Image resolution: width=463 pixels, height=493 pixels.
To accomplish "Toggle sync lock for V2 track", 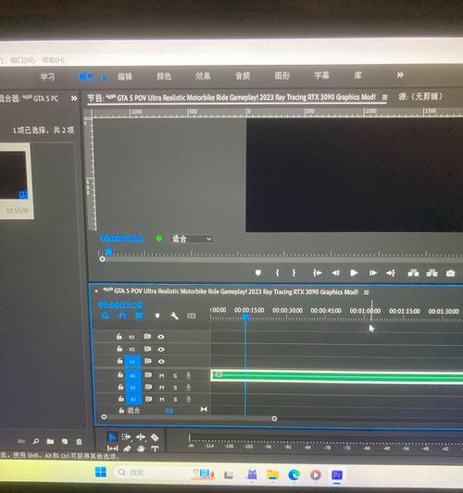I will coord(147,349).
